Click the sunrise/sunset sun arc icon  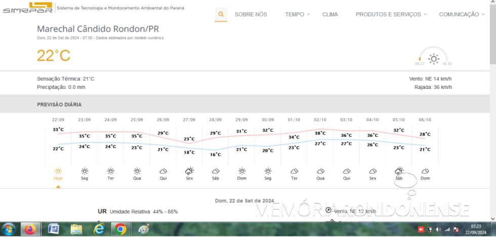[x=433, y=58]
